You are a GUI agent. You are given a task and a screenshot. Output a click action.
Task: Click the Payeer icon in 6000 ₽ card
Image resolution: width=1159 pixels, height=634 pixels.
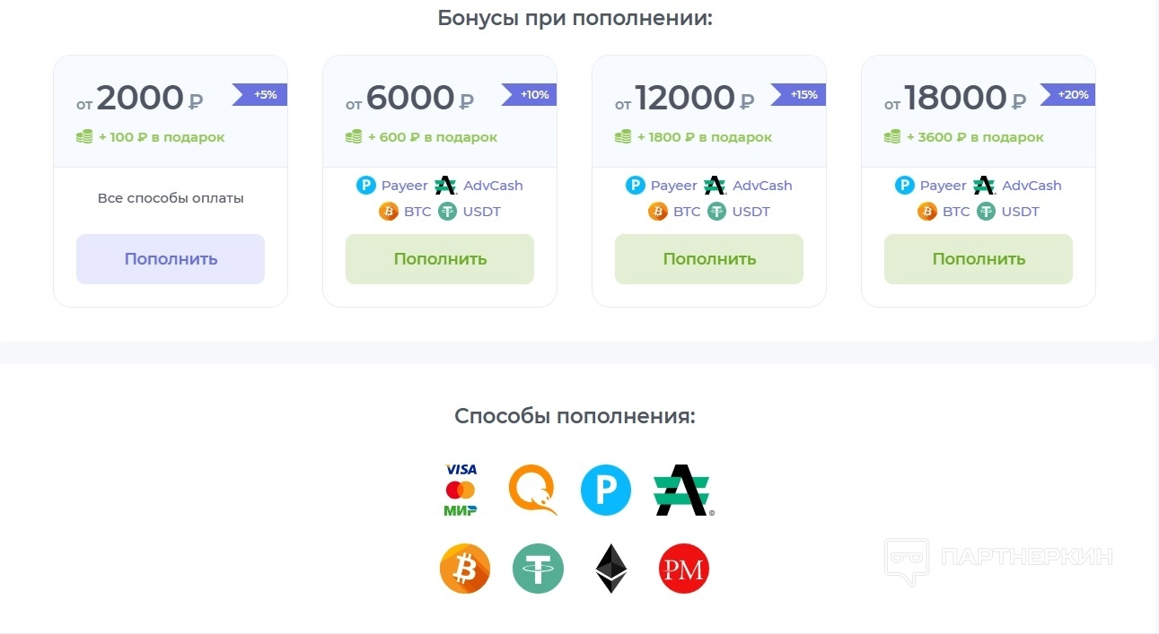pos(365,186)
